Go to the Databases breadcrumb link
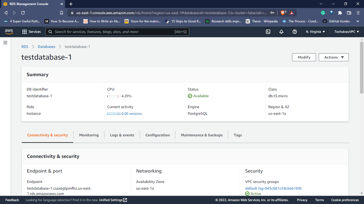The width and height of the screenshot is (364, 204). tap(47, 47)
